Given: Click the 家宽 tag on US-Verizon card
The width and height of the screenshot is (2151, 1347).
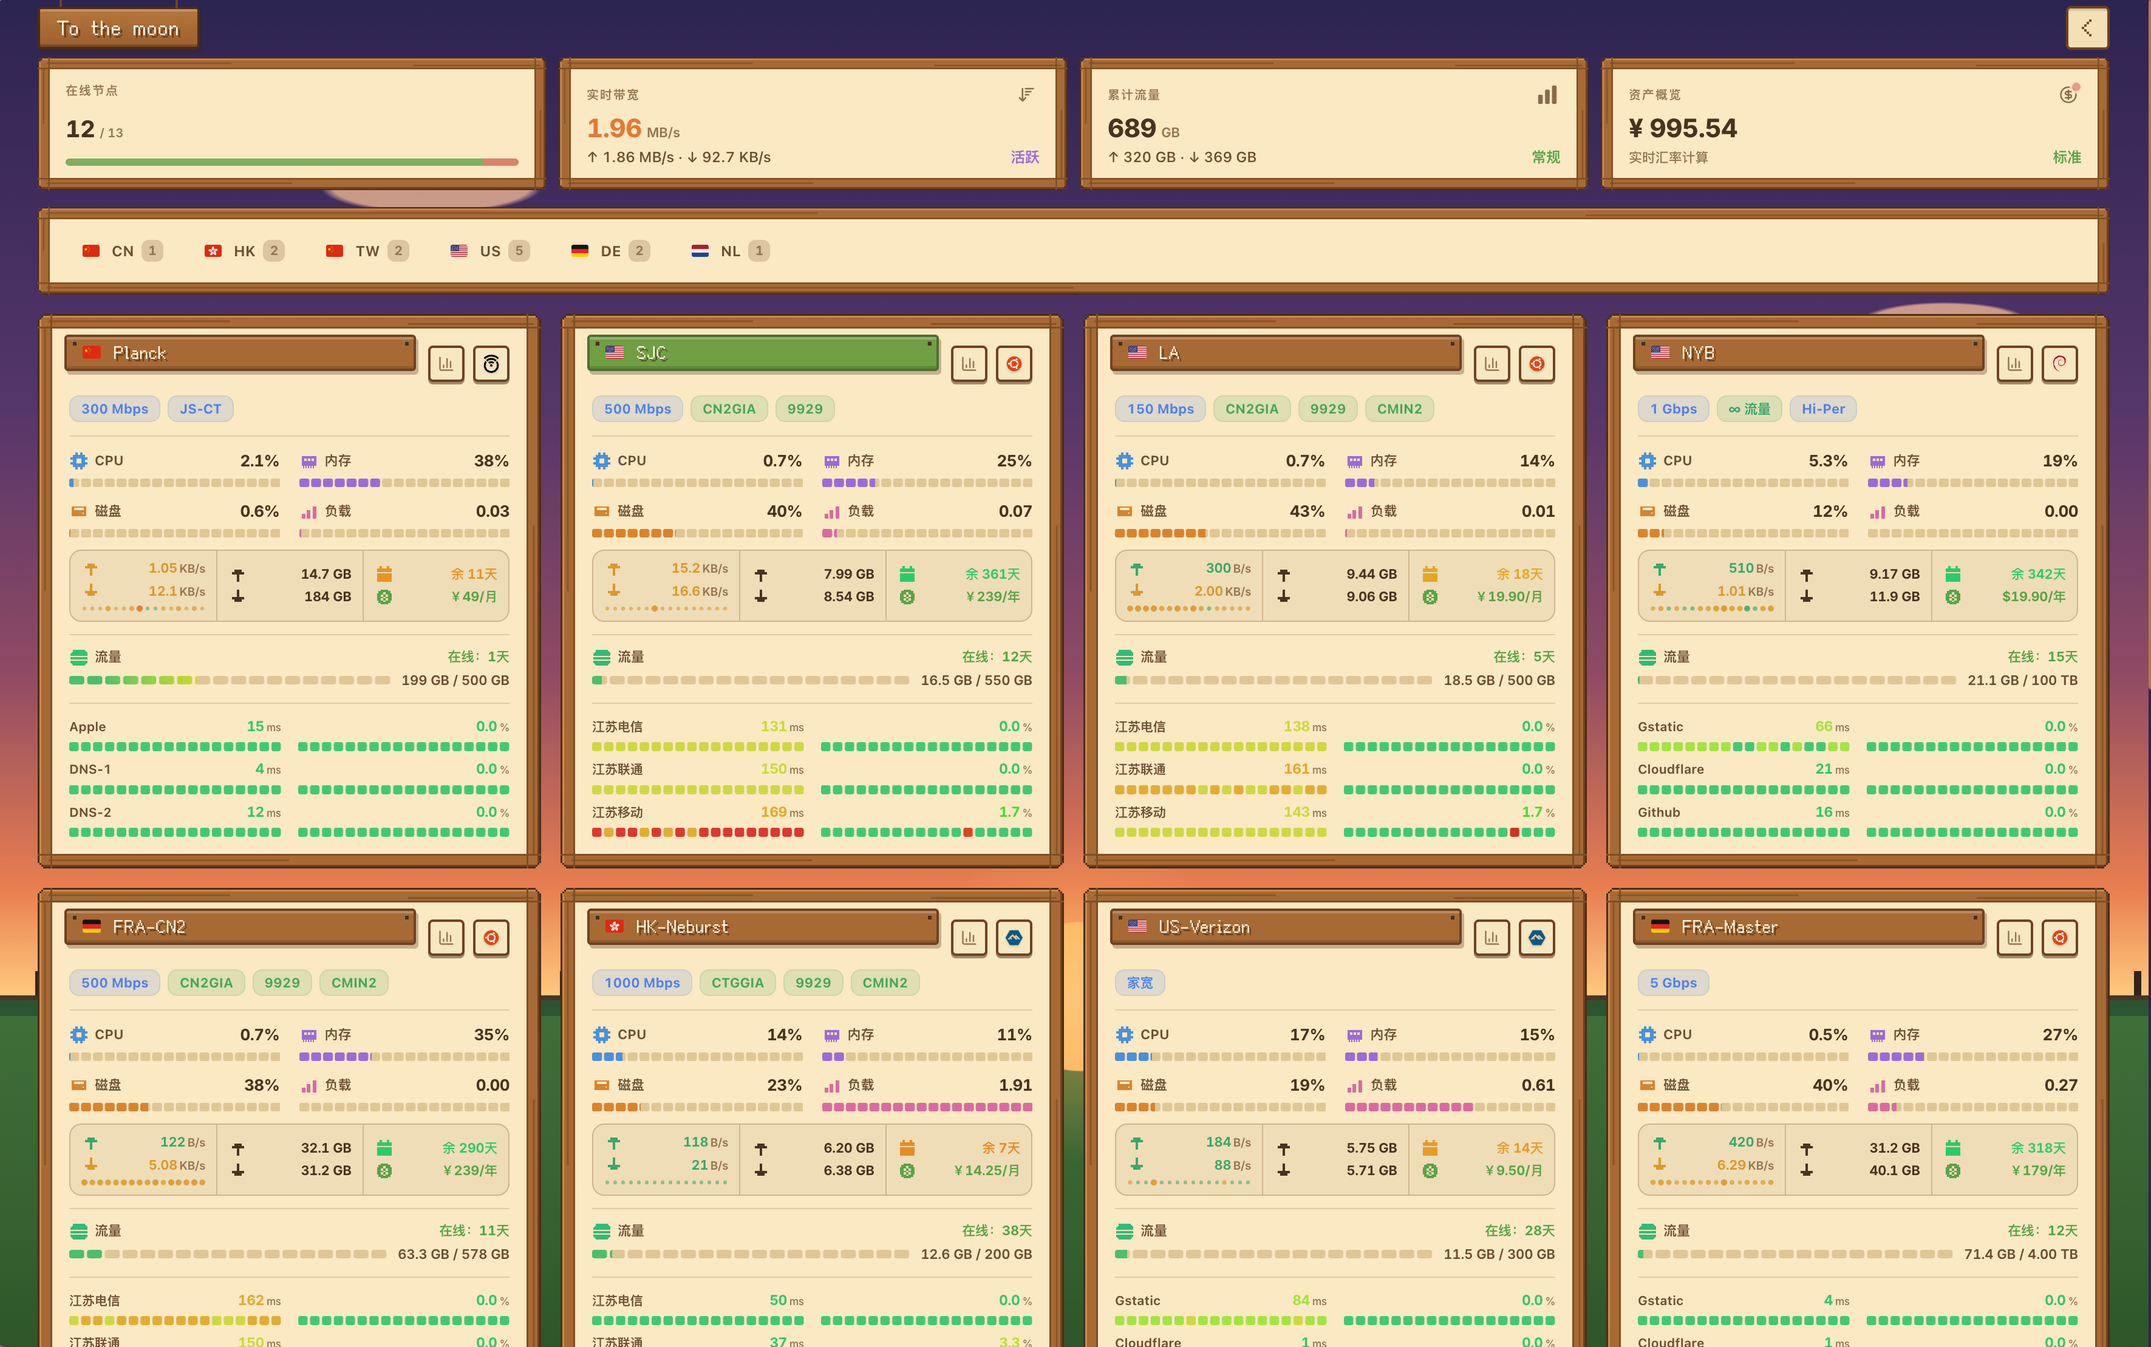Looking at the screenshot, I should [x=1140, y=983].
